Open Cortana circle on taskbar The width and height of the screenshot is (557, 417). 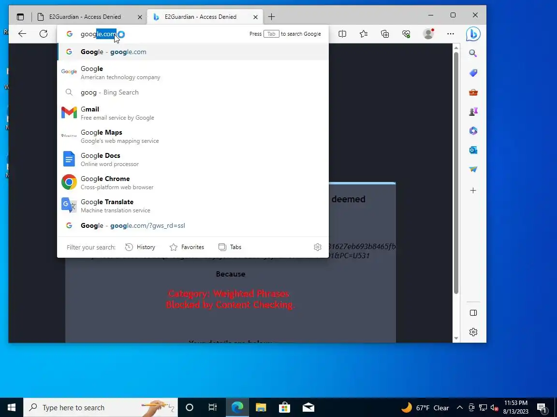pyautogui.click(x=190, y=407)
